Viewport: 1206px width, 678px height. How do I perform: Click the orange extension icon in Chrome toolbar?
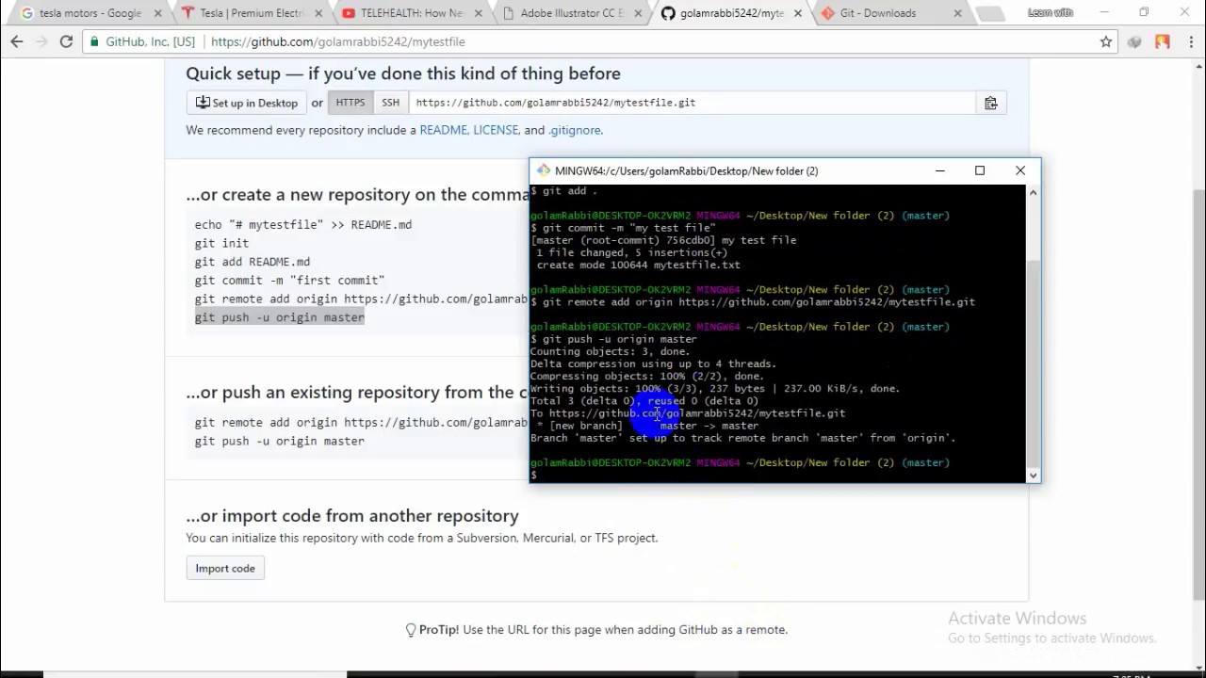[x=1163, y=41]
